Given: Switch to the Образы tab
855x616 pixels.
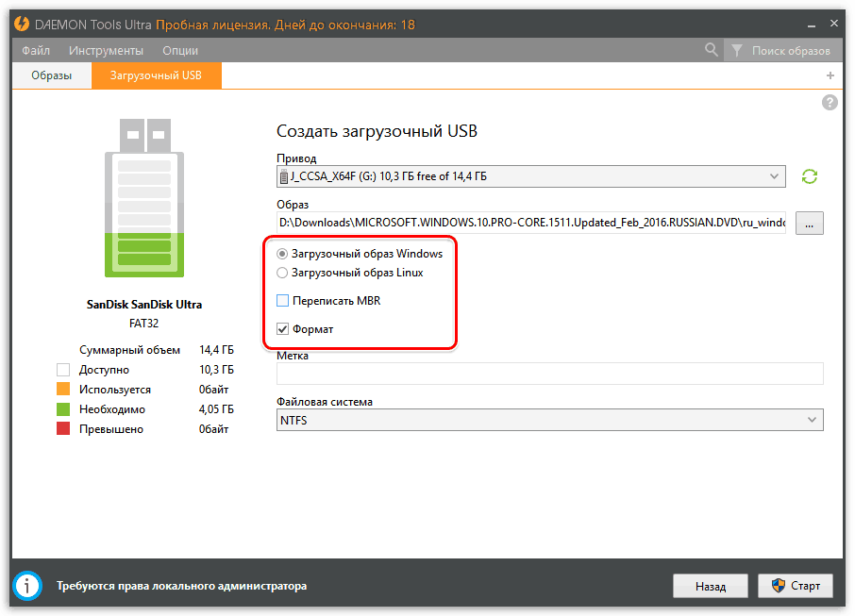Looking at the screenshot, I should click(x=50, y=75).
